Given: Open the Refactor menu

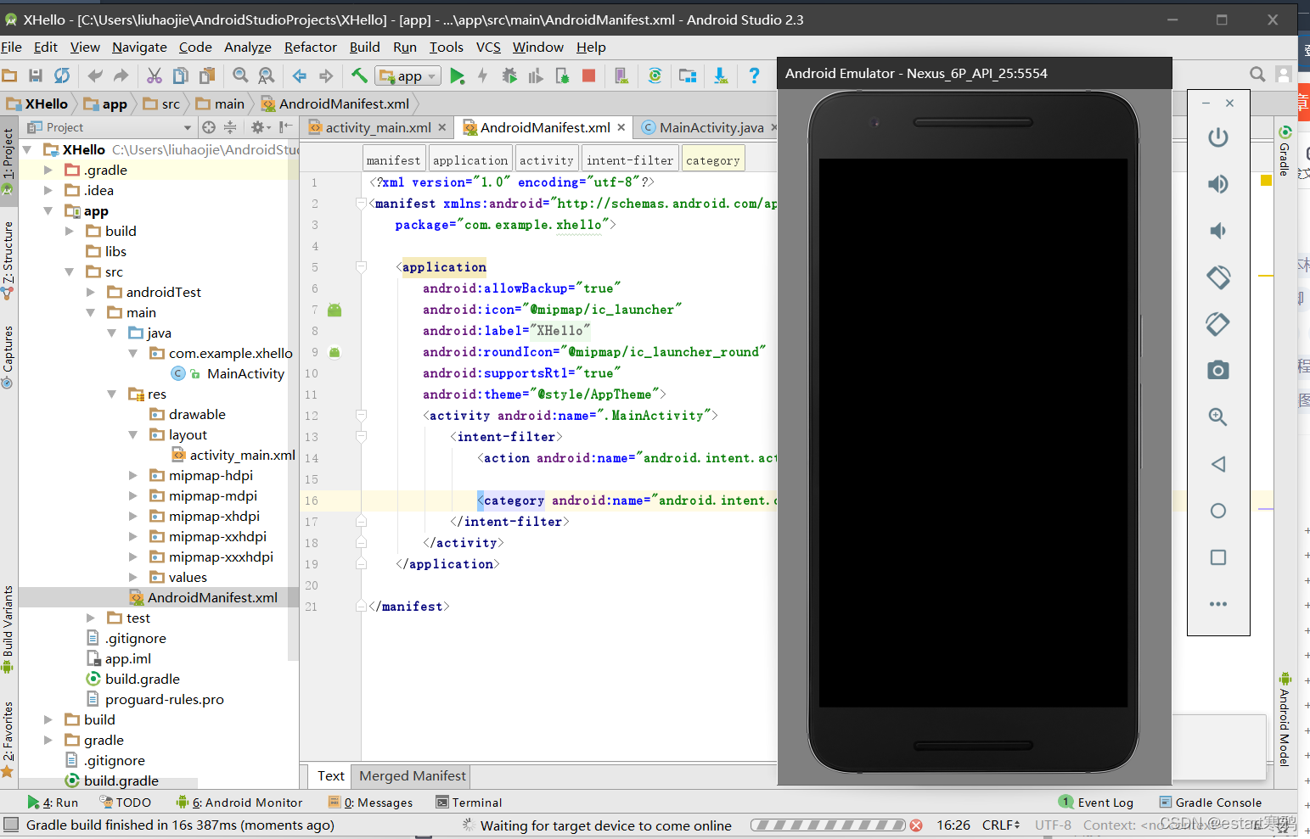Looking at the screenshot, I should click(311, 48).
